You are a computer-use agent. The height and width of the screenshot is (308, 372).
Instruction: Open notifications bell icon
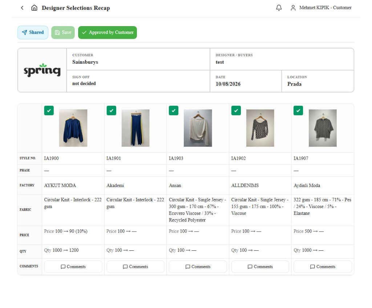point(279,8)
